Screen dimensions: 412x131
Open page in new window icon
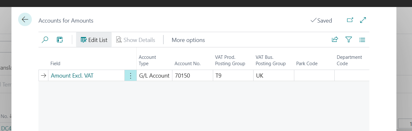[350, 20]
